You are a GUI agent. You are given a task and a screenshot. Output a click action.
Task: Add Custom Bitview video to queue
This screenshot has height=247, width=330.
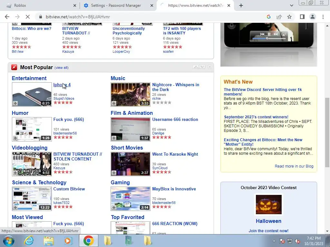(x=15, y=207)
